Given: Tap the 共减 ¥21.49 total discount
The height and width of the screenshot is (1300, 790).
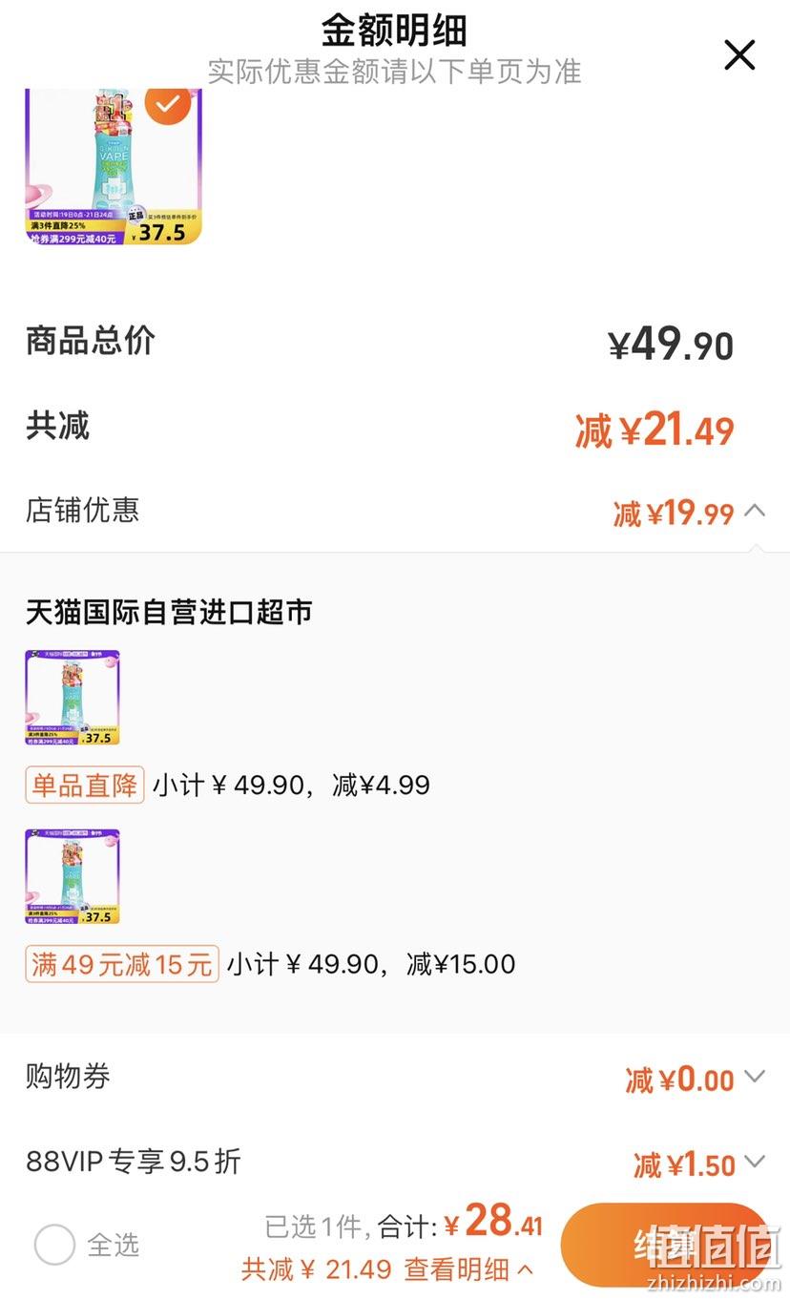Looking at the screenshot, I should [655, 430].
